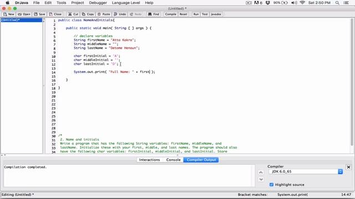
Task: Open the Project menu
Action: (x=78, y=3)
